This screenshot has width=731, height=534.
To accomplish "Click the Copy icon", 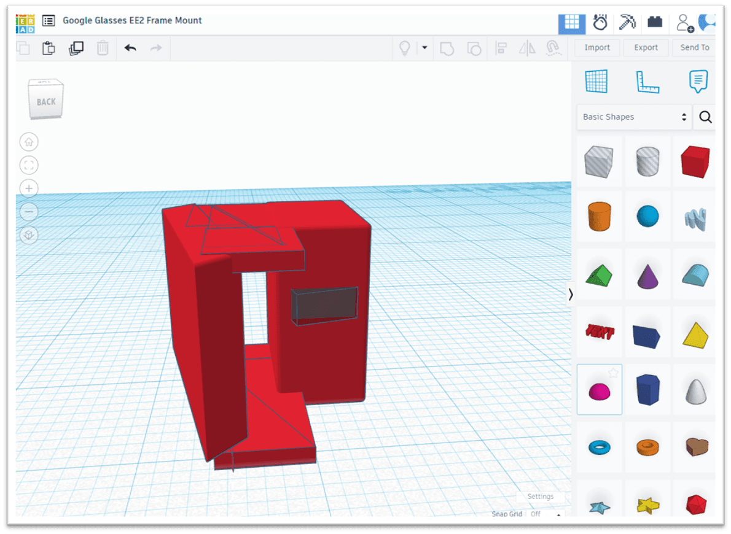I will 23,48.
